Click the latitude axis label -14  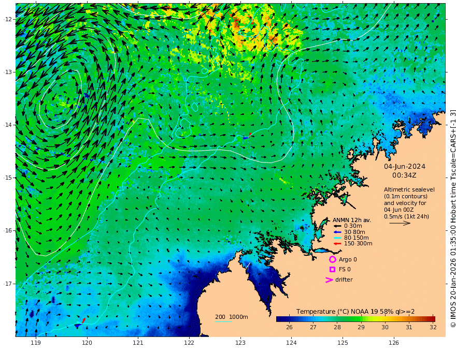click(x=8, y=125)
